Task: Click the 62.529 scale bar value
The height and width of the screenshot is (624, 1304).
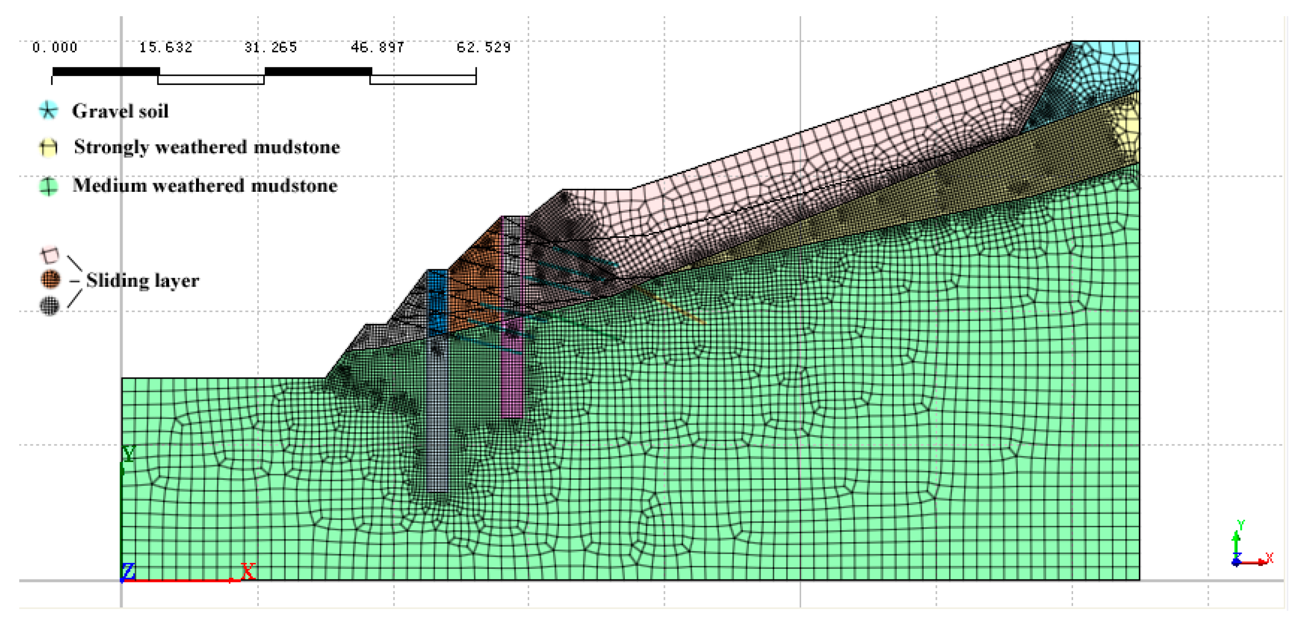Action: [483, 48]
